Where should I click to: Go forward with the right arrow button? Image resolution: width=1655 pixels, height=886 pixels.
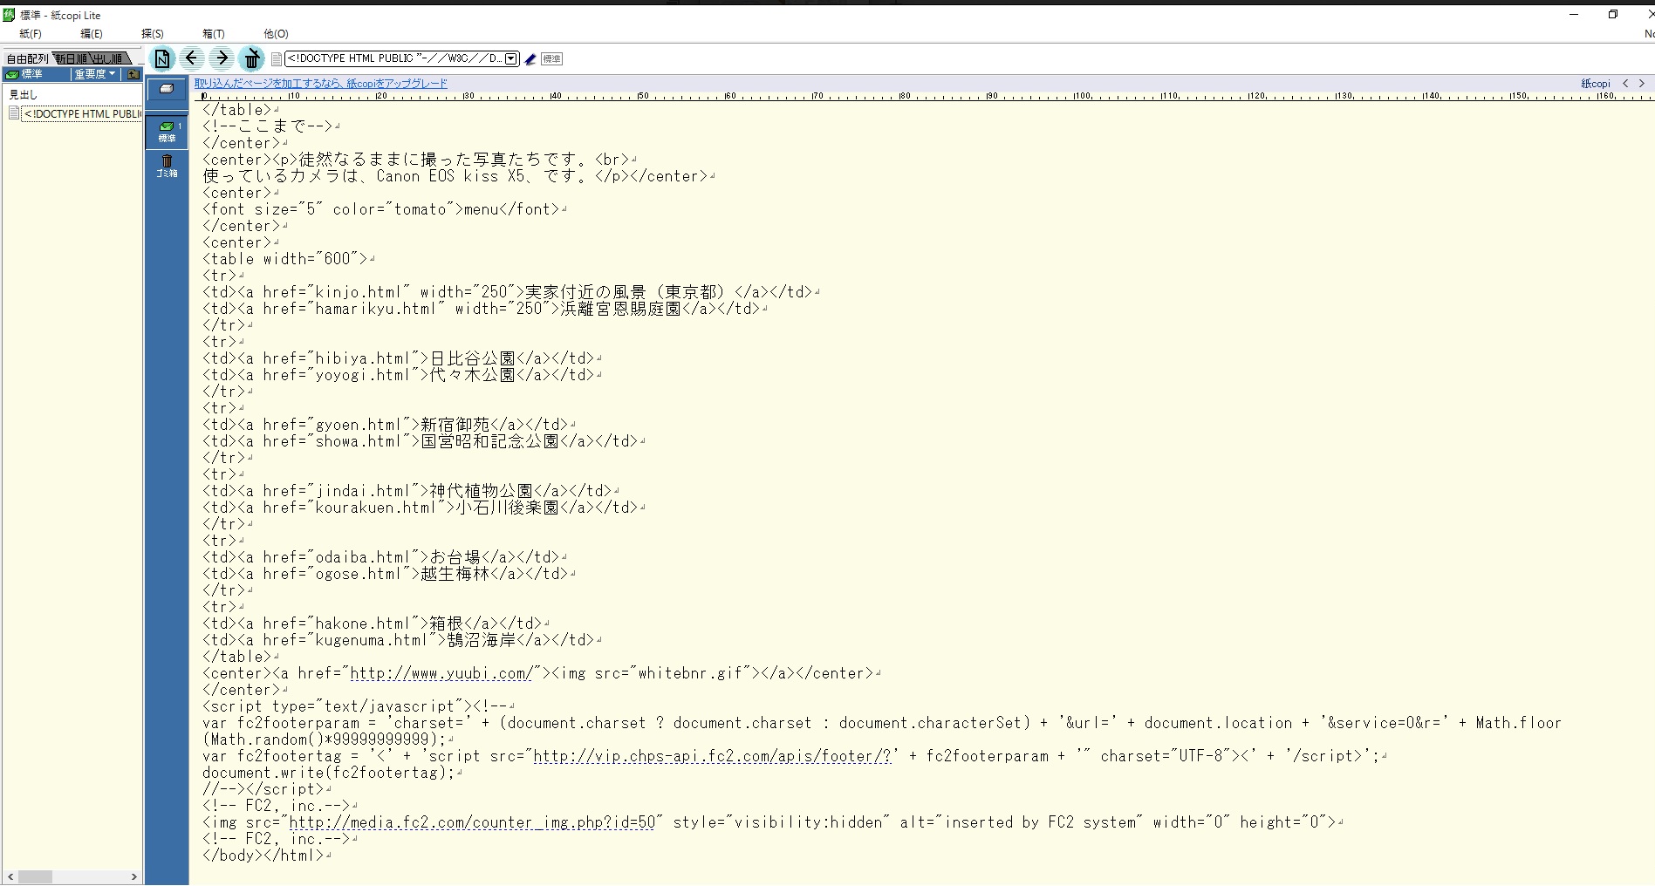[222, 58]
